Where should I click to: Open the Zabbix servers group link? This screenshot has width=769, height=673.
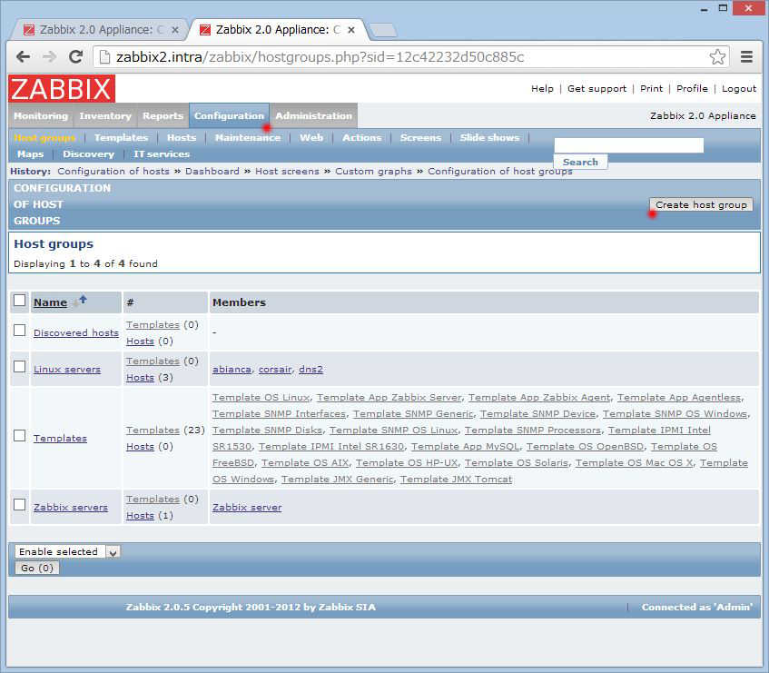pos(71,507)
